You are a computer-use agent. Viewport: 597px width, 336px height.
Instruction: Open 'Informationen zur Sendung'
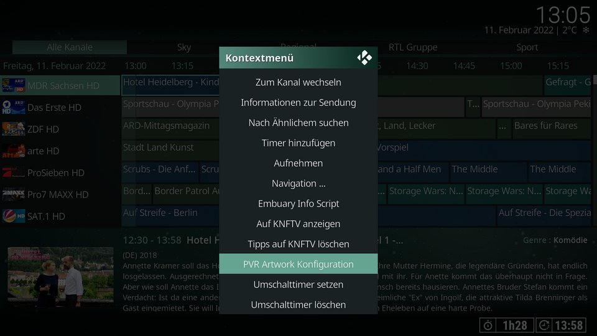point(298,103)
